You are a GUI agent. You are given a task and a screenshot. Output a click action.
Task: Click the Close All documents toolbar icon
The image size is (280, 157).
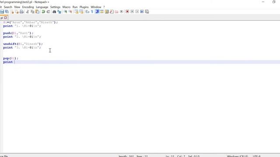click(17, 12)
